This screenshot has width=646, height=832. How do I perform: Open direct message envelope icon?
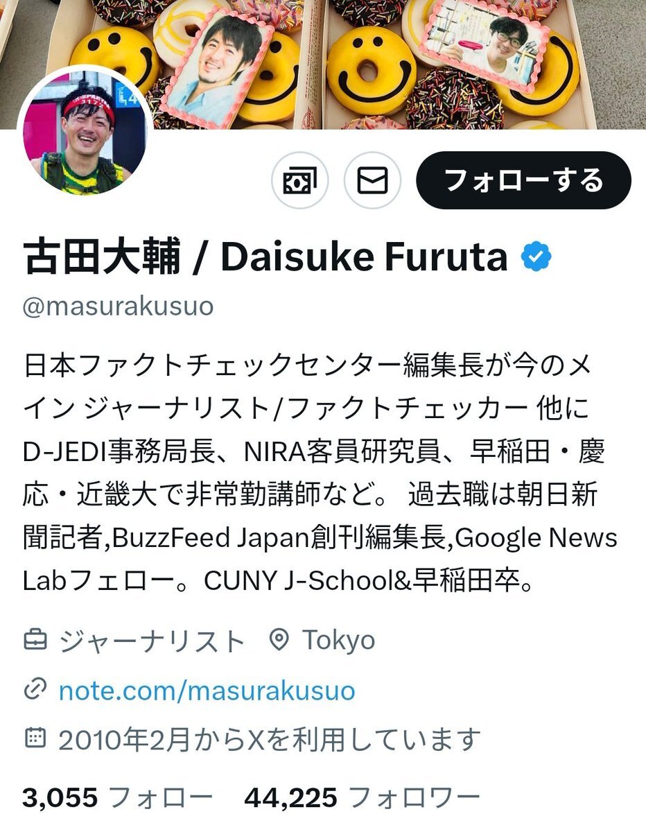pyautogui.click(x=373, y=180)
